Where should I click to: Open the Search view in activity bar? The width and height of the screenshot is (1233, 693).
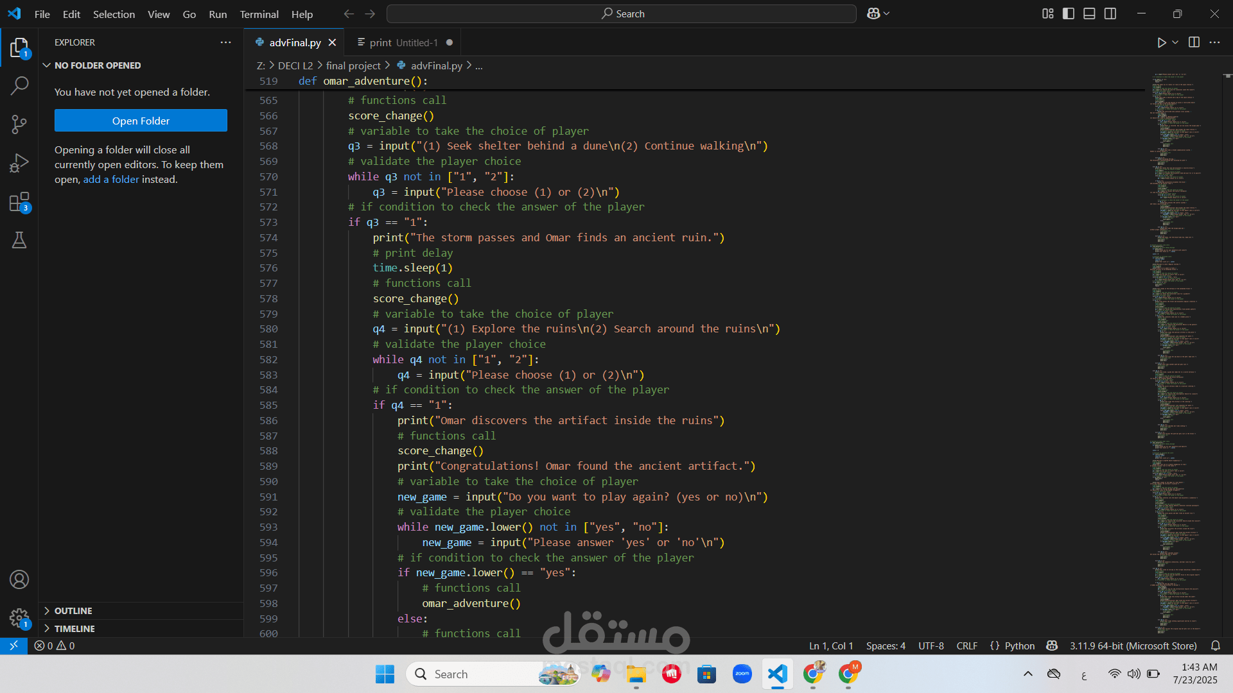click(19, 85)
